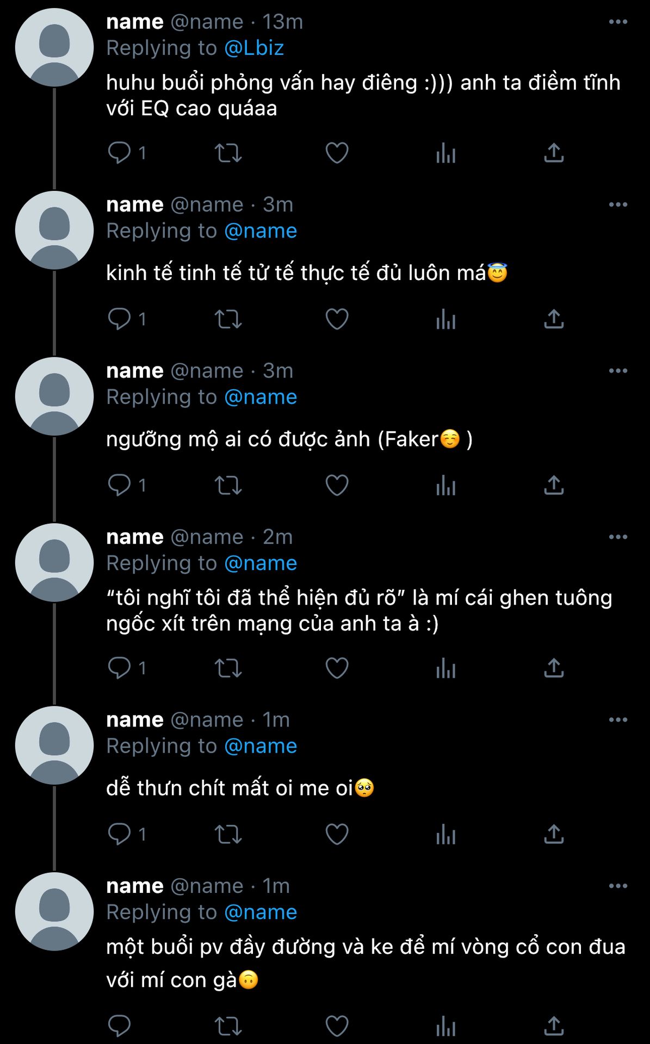The image size is (650, 1044).
Task: Reply to the 'tôi nghĩ tôi đã thể hiện' tweet
Action: click(119, 668)
